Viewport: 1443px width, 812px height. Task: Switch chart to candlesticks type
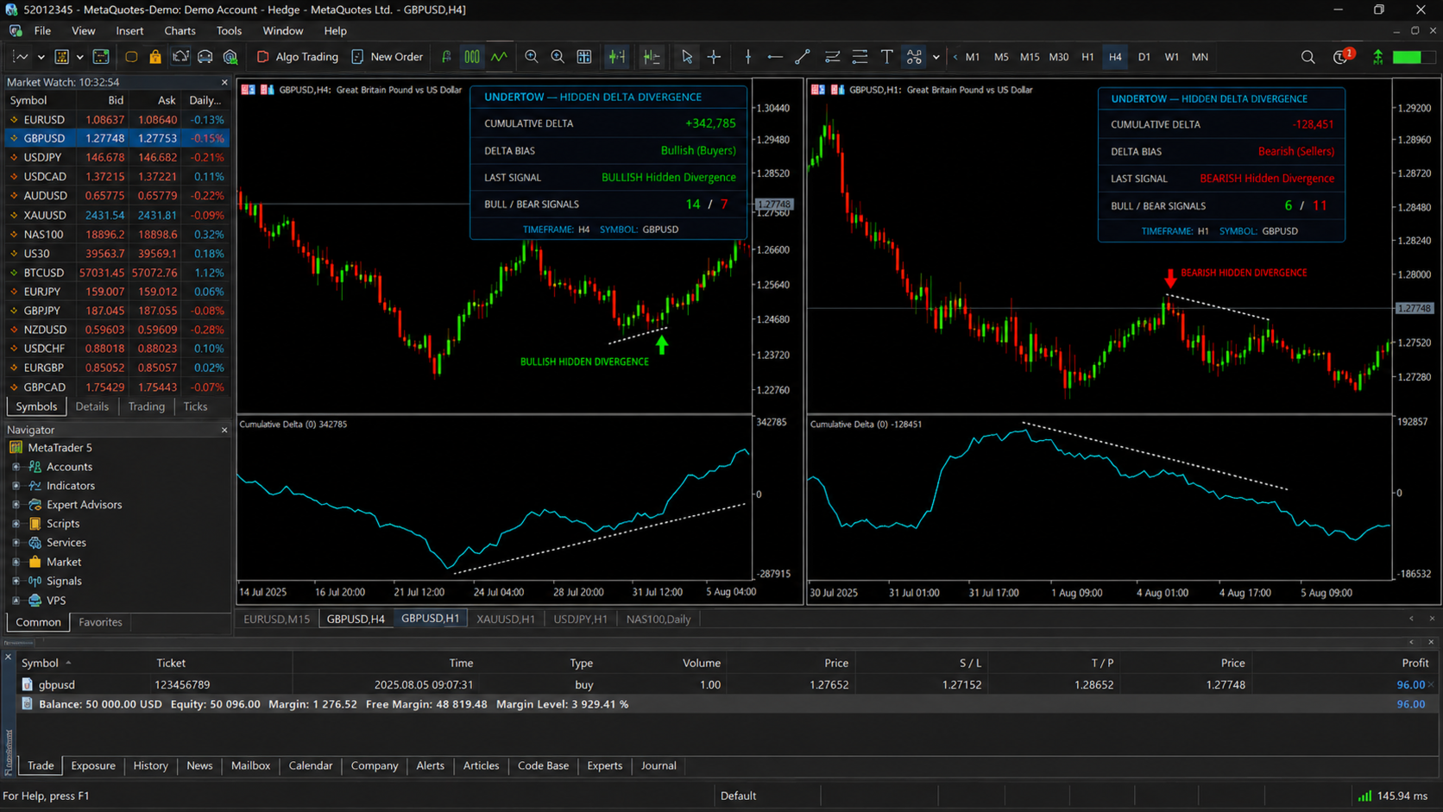click(472, 57)
